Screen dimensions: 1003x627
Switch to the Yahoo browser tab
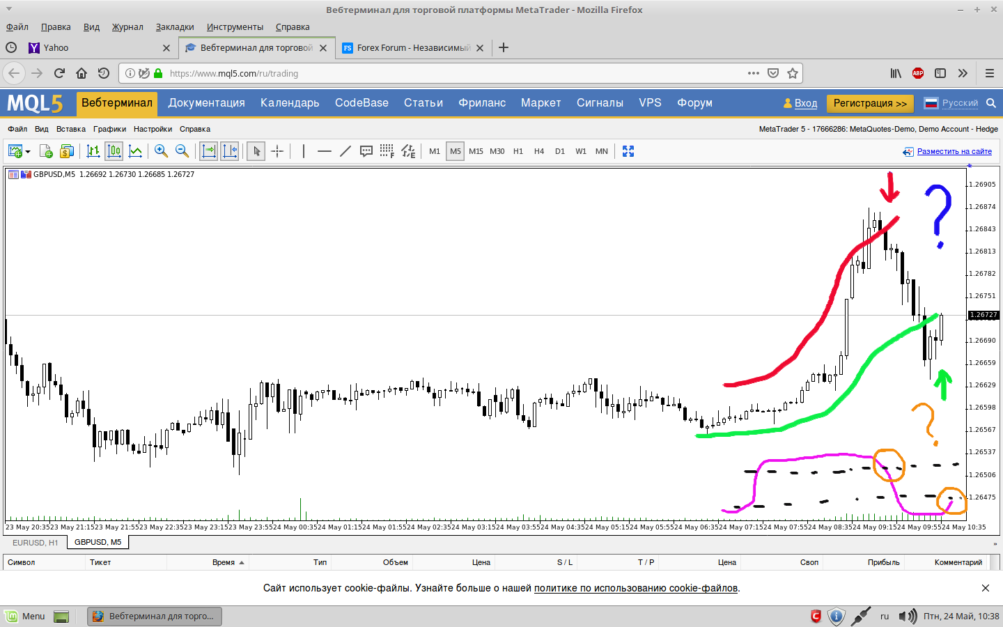tap(99, 47)
